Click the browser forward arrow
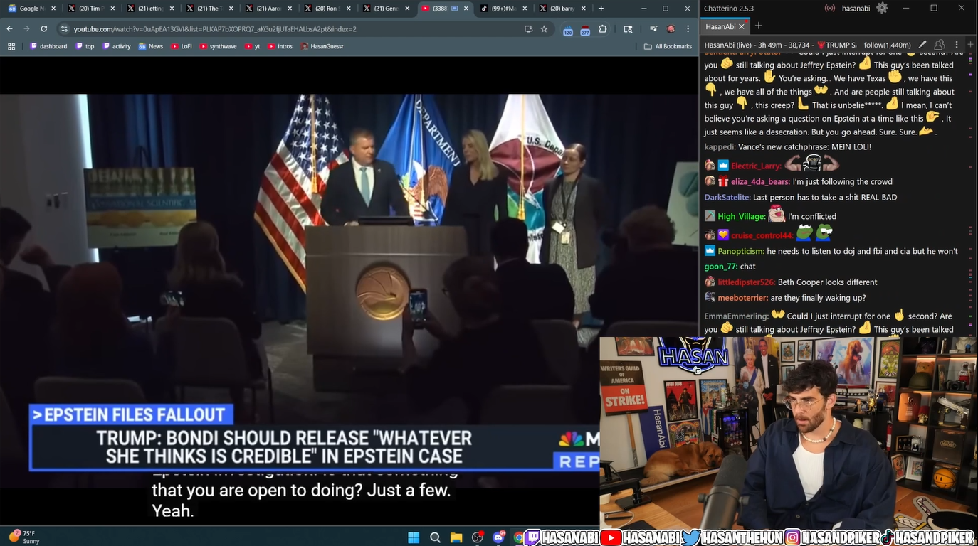978x546 pixels. point(26,29)
